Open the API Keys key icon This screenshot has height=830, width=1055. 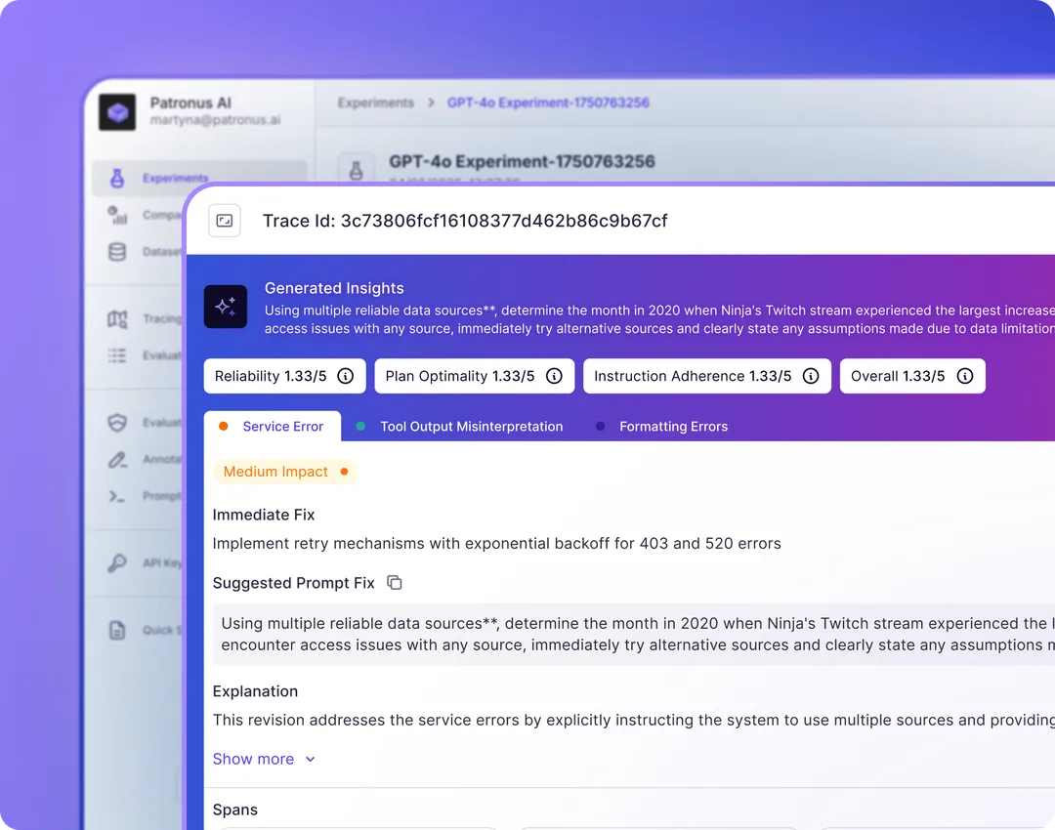tap(117, 563)
